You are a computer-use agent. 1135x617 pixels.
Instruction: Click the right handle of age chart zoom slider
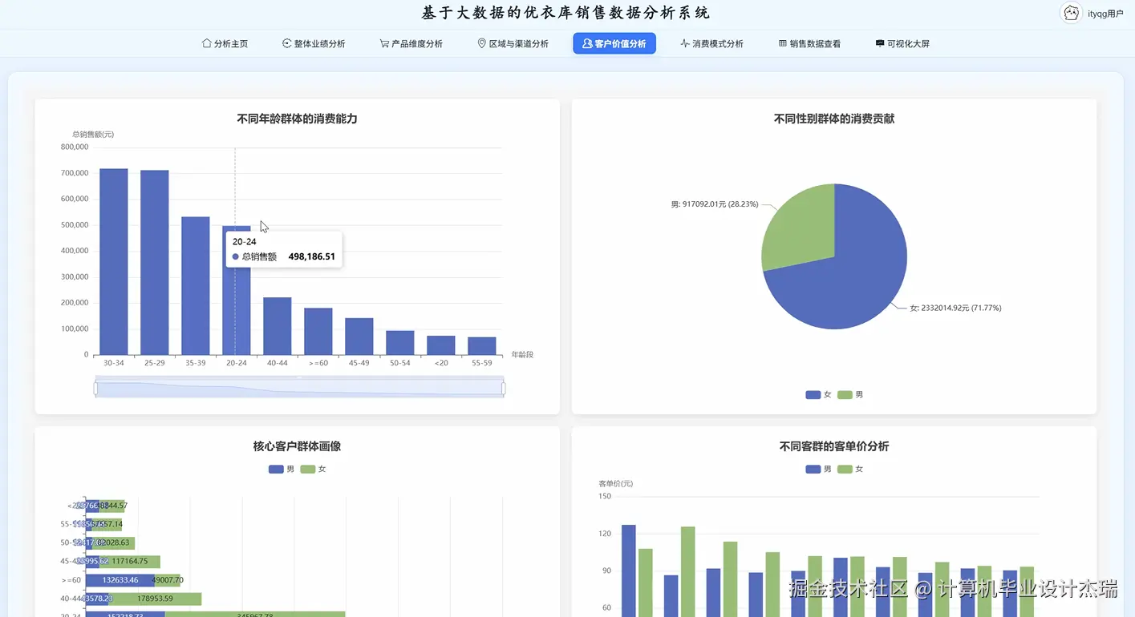point(504,388)
